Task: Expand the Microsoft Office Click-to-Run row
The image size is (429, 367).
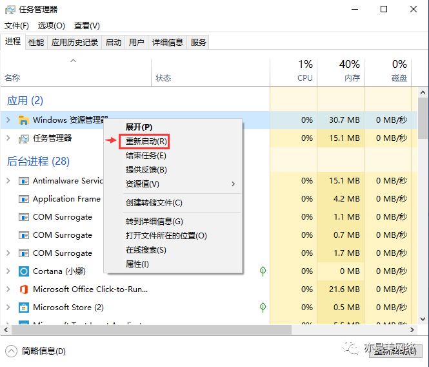Action: (x=8, y=289)
